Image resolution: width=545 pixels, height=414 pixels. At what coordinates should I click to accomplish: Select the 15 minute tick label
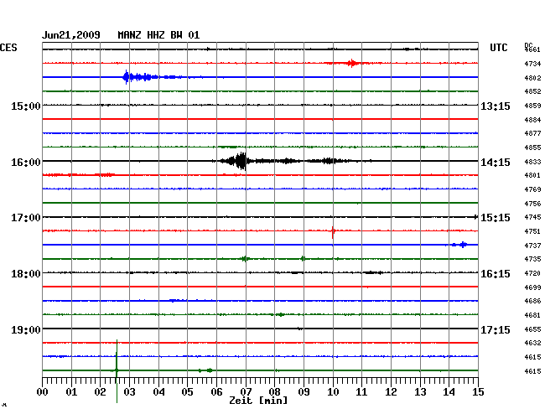pyautogui.click(x=477, y=391)
